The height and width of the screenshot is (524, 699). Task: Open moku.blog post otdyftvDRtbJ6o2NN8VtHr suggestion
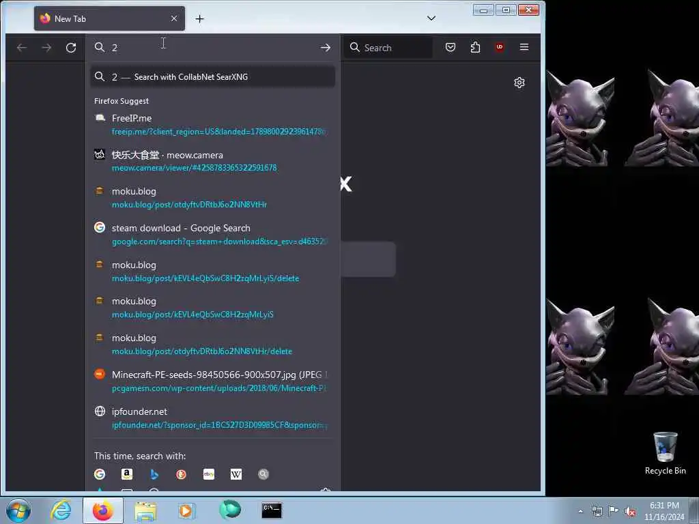click(x=213, y=198)
